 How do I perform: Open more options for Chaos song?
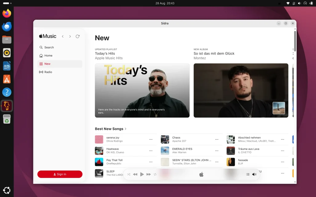click(x=217, y=139)
